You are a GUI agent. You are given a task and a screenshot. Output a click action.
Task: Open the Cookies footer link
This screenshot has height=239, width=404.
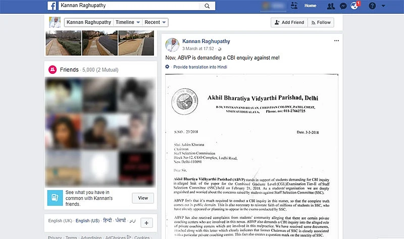coord(142,237)
